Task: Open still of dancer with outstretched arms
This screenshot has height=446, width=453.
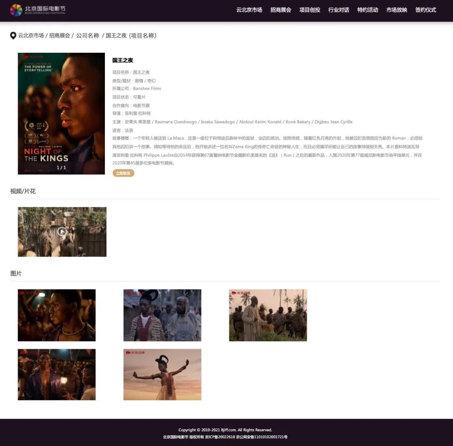Action: point(162,374)
